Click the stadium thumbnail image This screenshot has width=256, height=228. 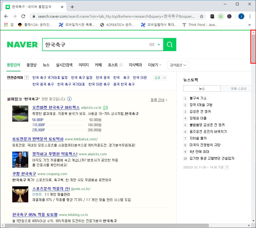tap(20, 114)
